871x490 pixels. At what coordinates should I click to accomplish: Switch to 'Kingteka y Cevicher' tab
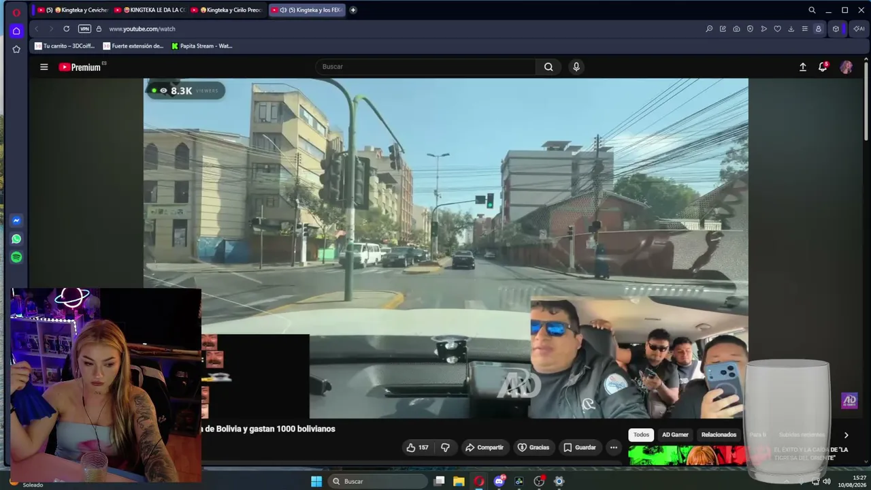pyautogui.click(x=73, y=10)
